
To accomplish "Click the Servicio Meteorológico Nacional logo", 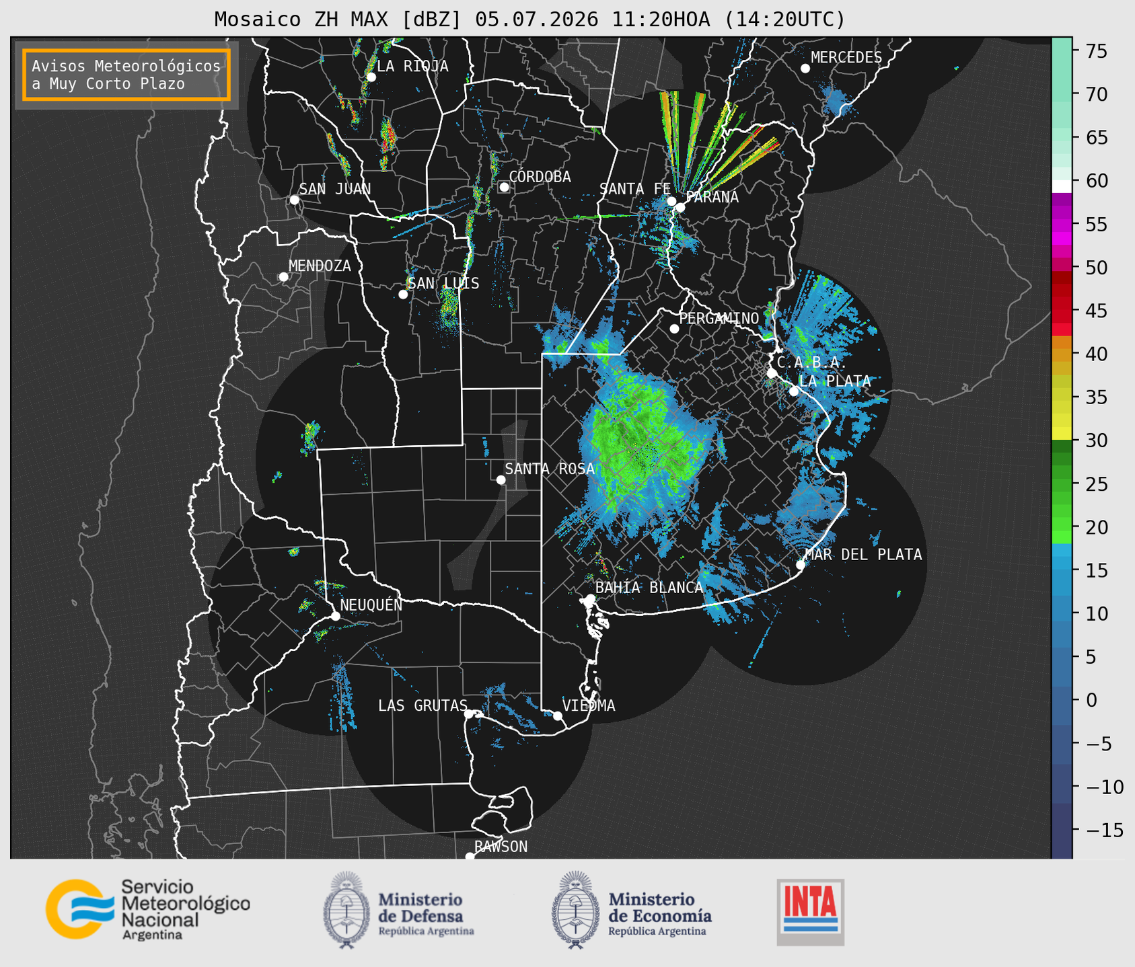I will 148,909.
